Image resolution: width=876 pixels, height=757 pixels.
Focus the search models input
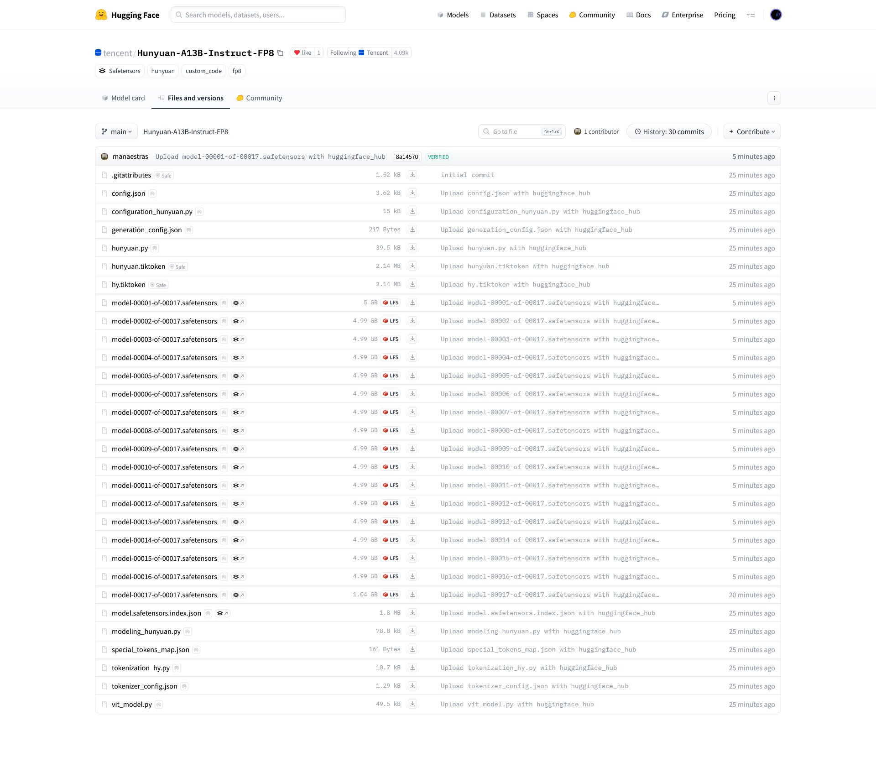pyautogui.click(x=258, y=15)
